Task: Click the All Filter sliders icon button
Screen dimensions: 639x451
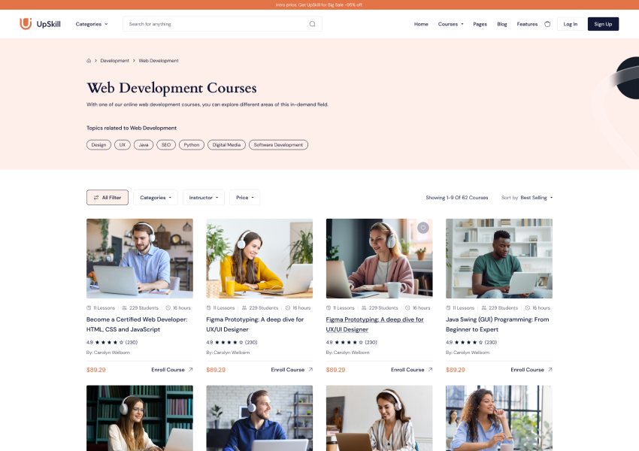Action: point(108,198)
